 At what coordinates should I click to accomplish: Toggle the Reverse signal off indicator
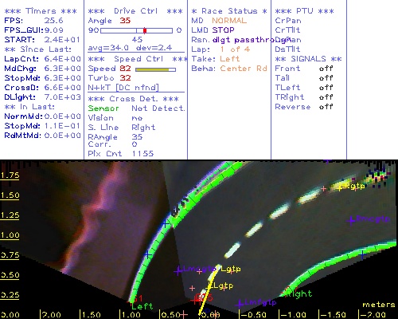coord(326,107)
